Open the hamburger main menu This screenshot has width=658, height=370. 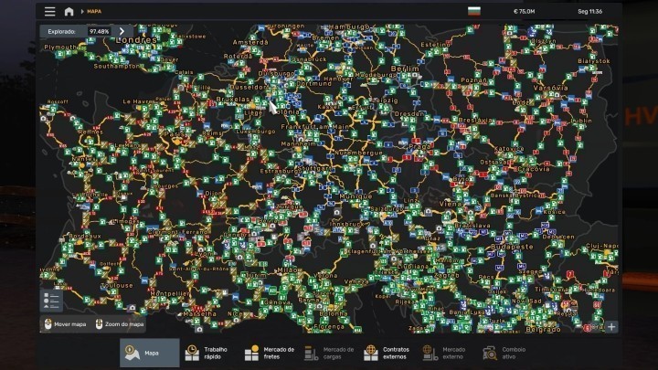pos(50,12)
